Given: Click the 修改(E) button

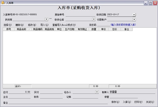Looking at the screenshot, I should (32, 25).
